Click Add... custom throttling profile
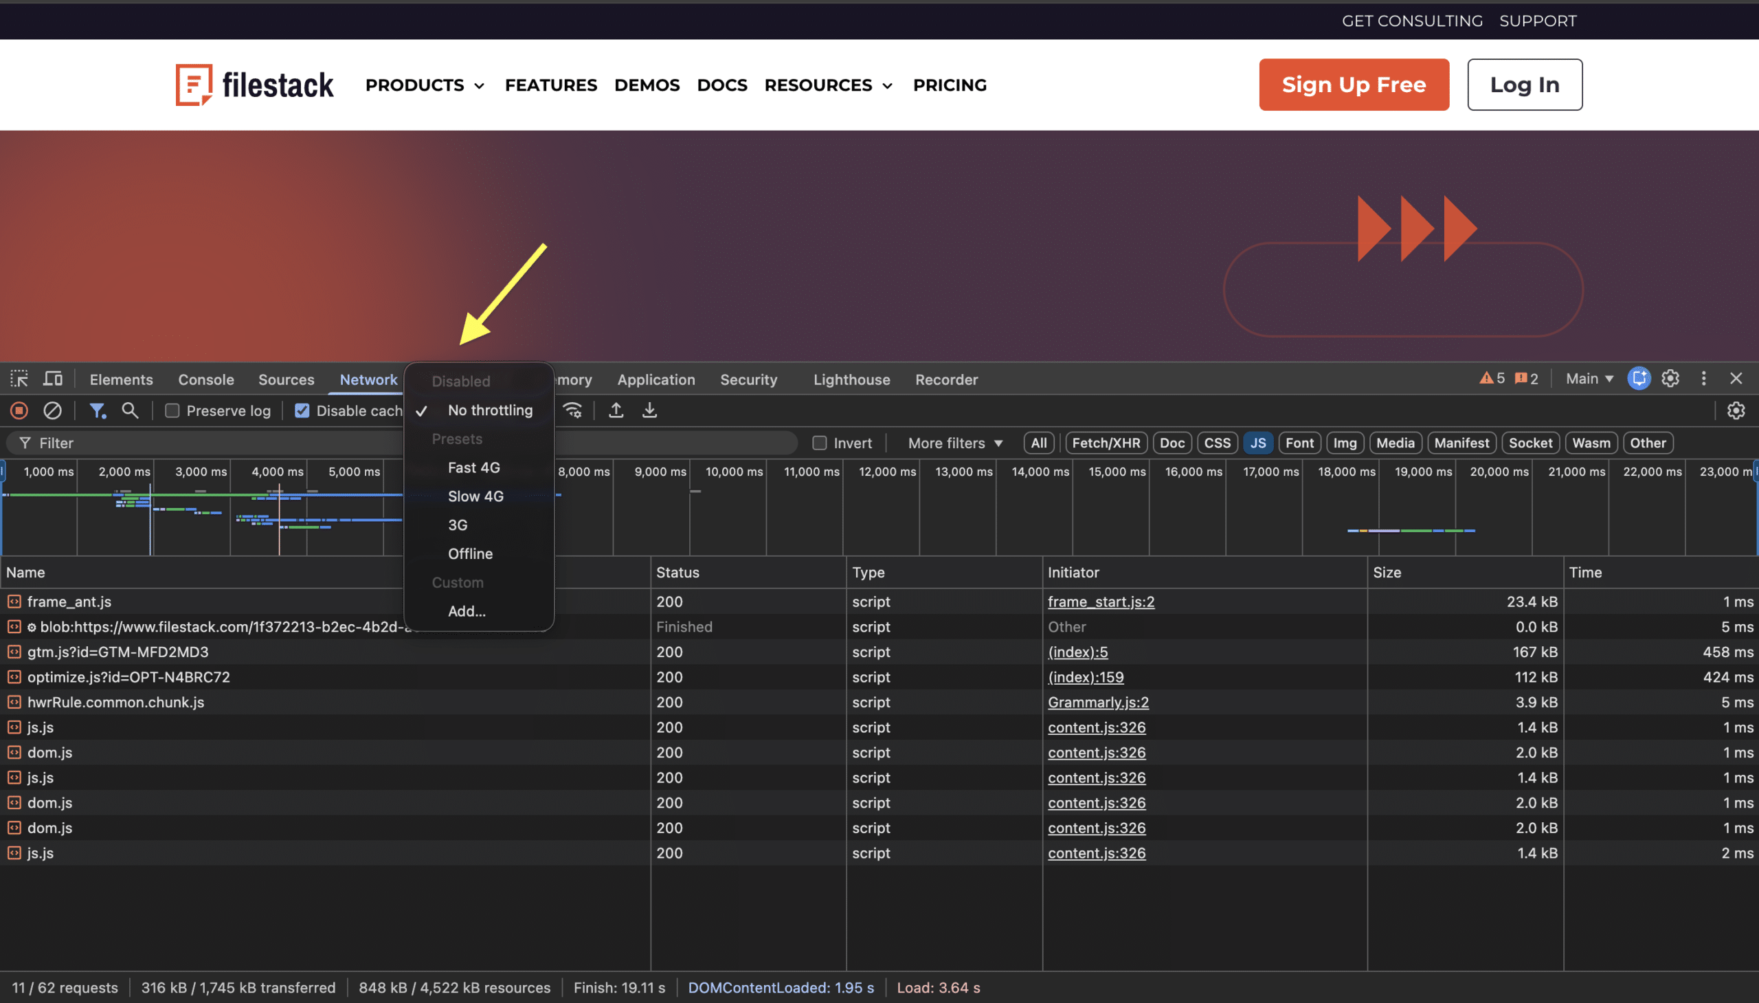This screenshot has width=1759, height=1003. (478, 611)
